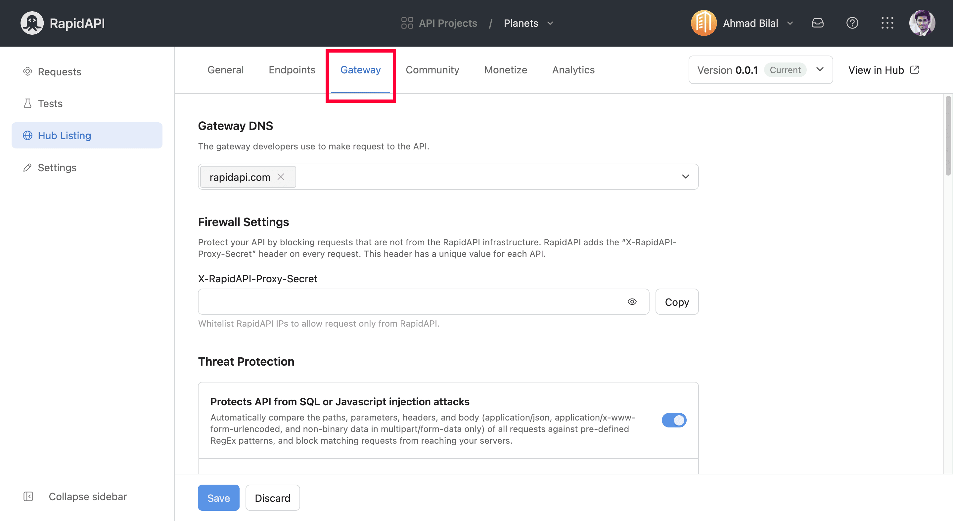Open Settings in the sidebar
953x521 pixels.
click(87, 167)
